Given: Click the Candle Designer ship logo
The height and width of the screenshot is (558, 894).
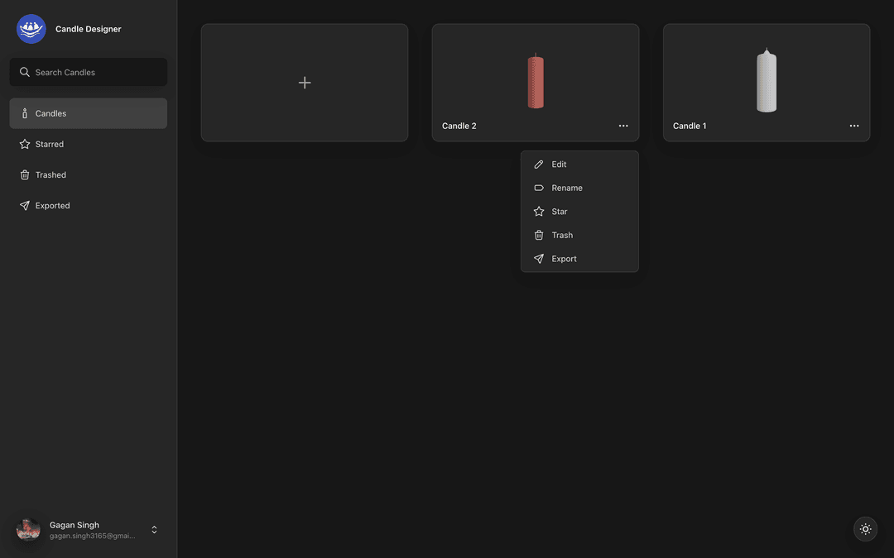Looking at the screenshot, I should [x=31, y=29].
